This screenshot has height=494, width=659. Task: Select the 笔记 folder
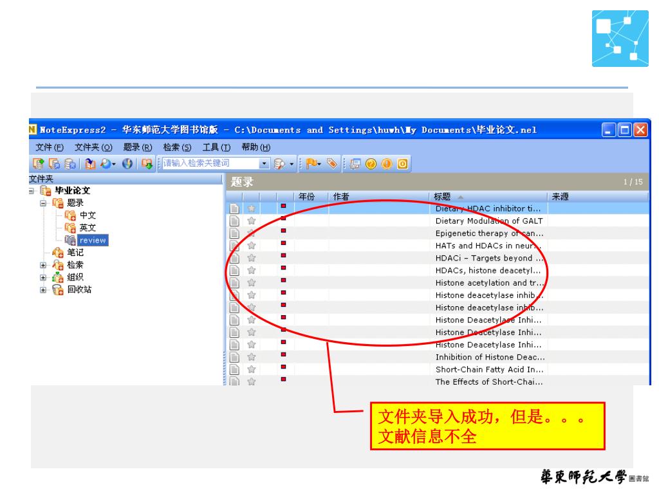[75, 252]
